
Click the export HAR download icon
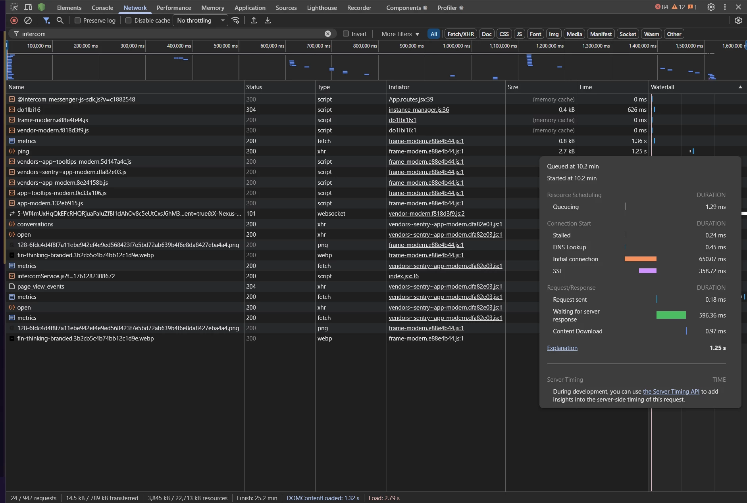tap(268, 20)
